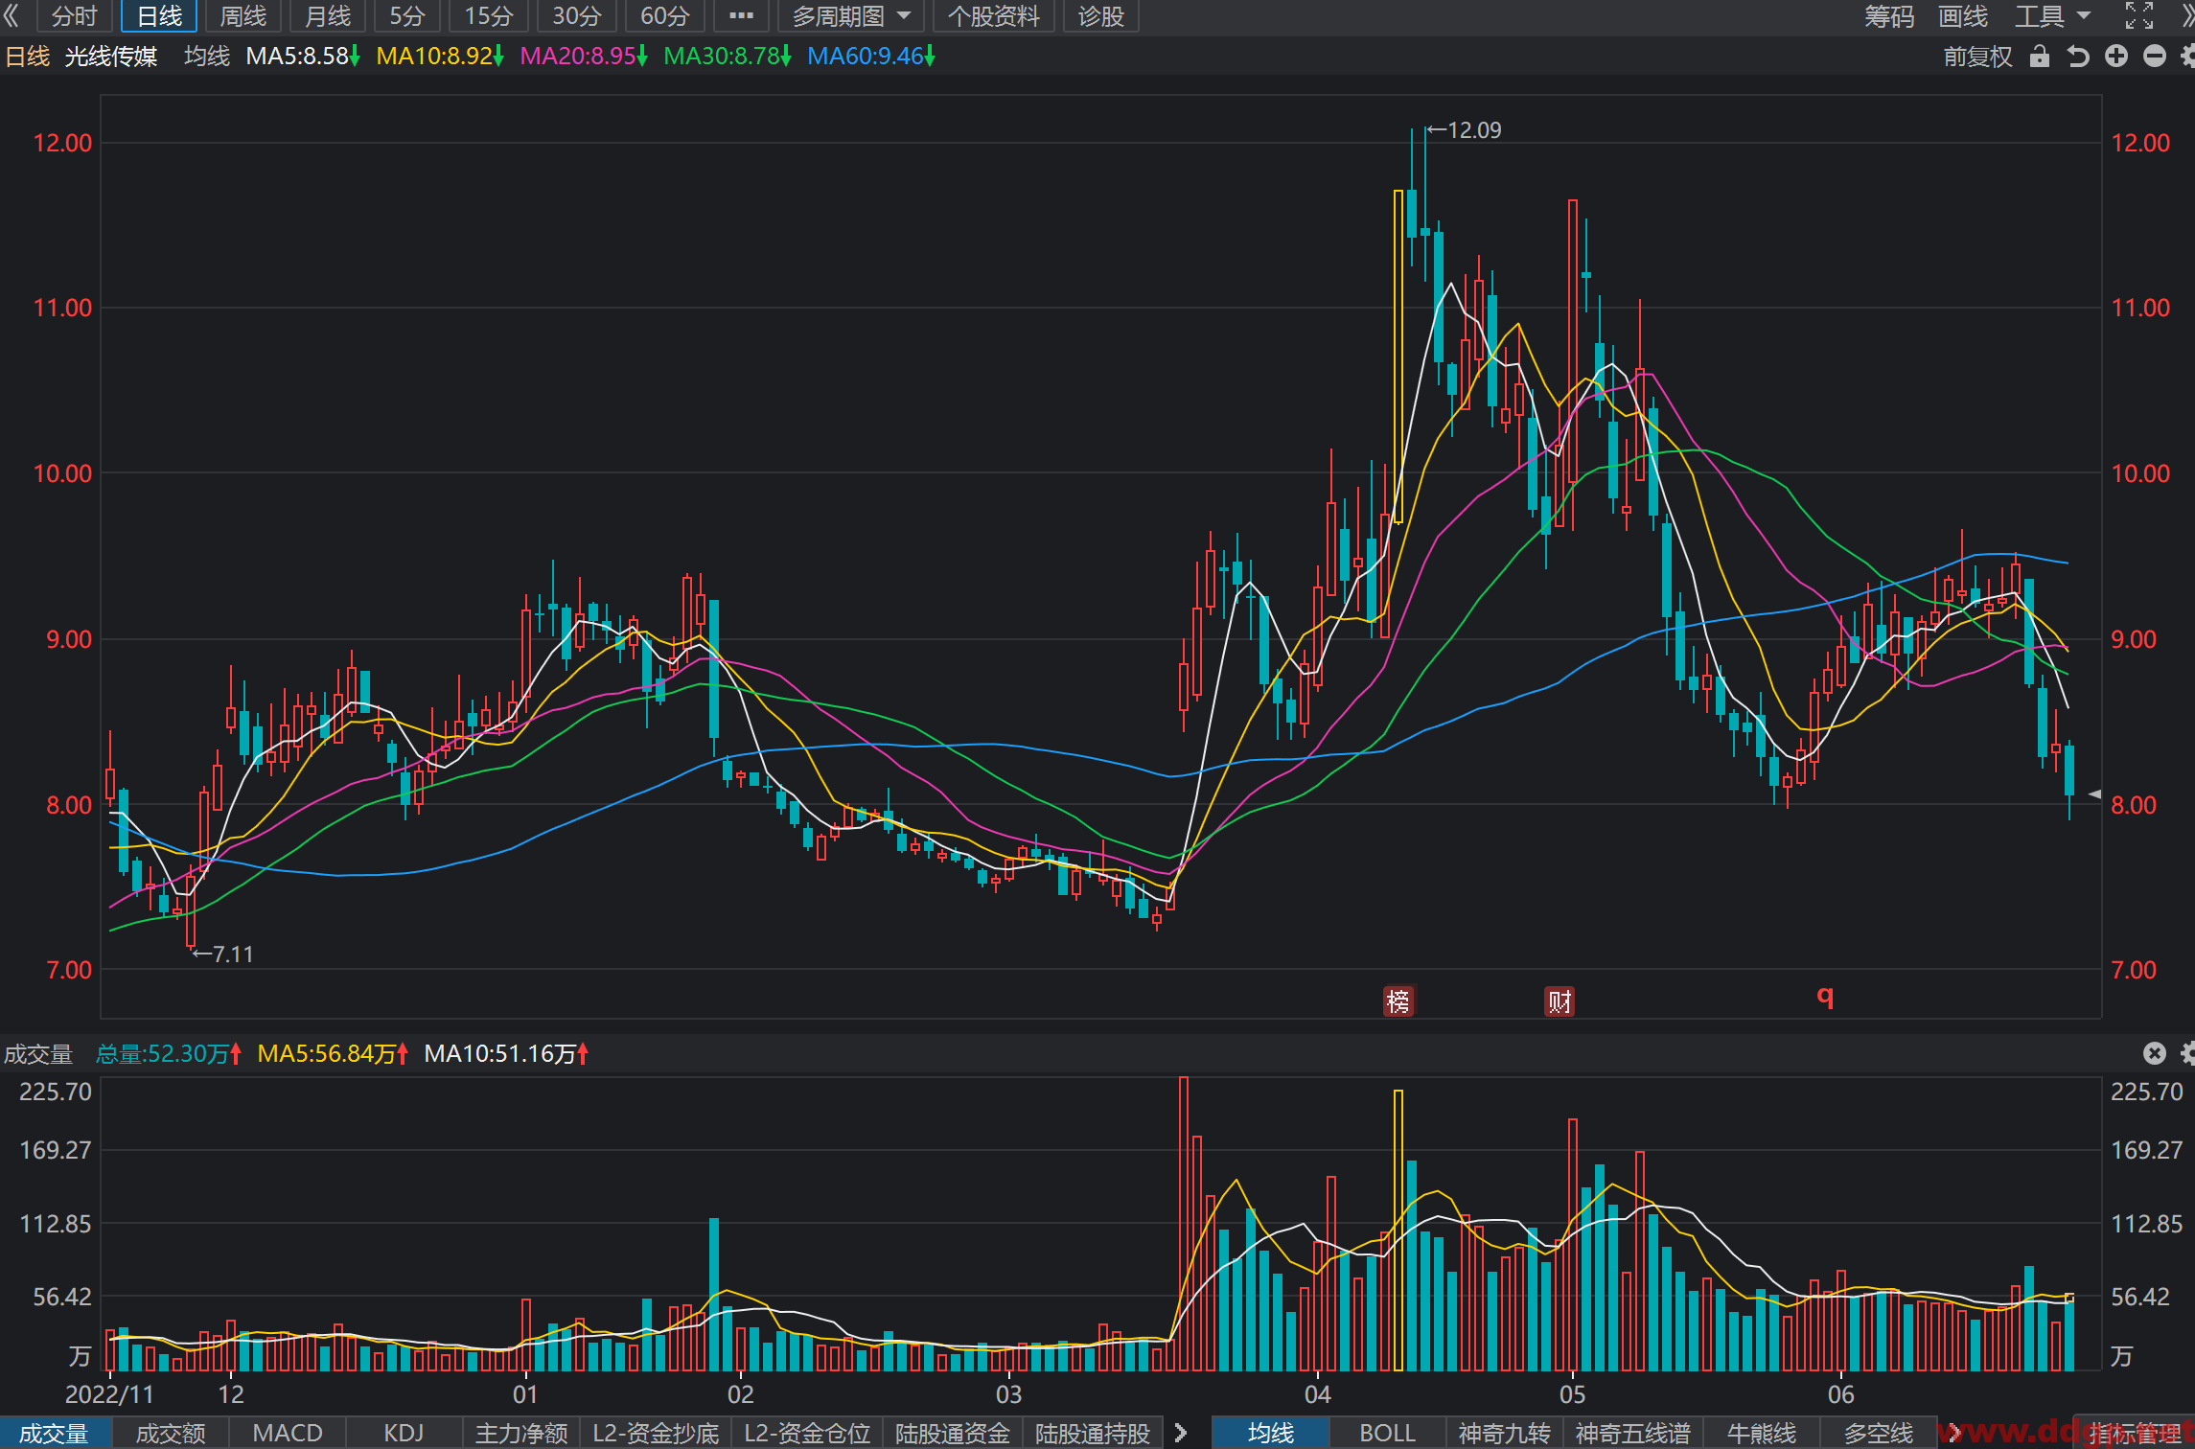Select the 15分 period tab
This screenshot has height=1449, width=2195.
tap(489, 15)
